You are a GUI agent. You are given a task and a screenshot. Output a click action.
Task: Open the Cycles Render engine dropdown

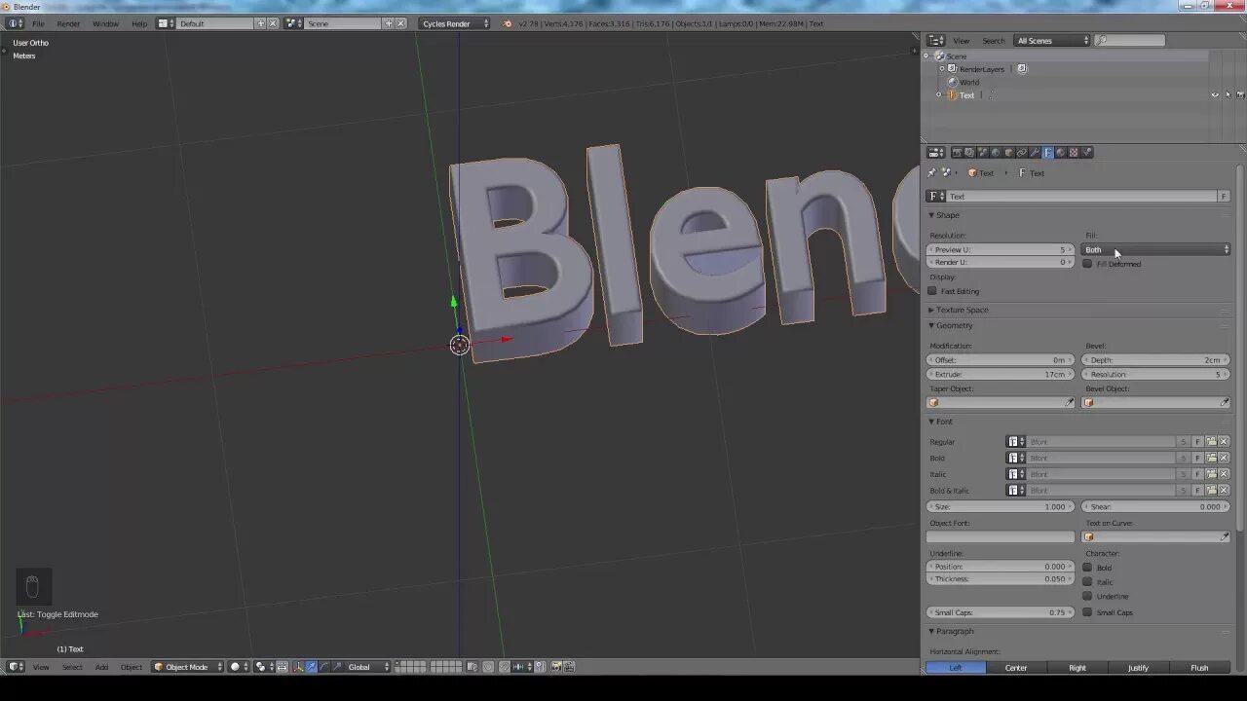coord(455,23)
